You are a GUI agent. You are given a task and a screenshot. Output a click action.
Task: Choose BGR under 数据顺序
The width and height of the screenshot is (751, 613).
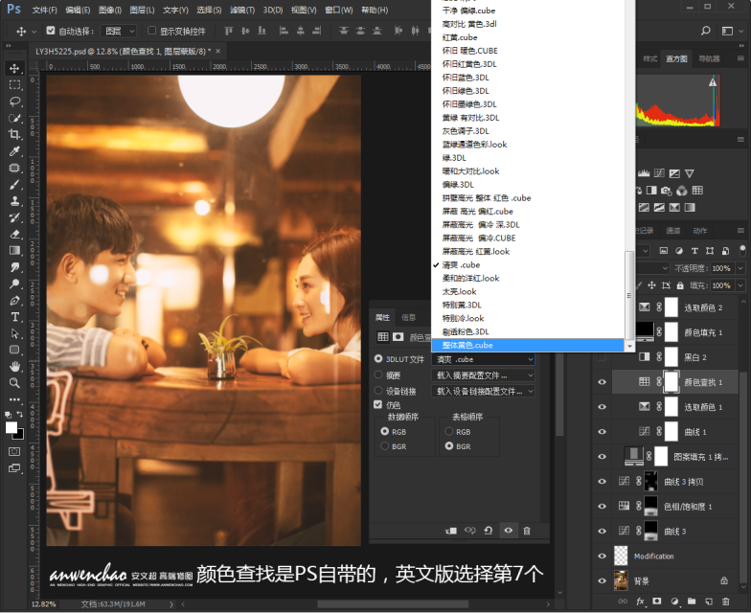pyautogui.click(x=385, y=446)
